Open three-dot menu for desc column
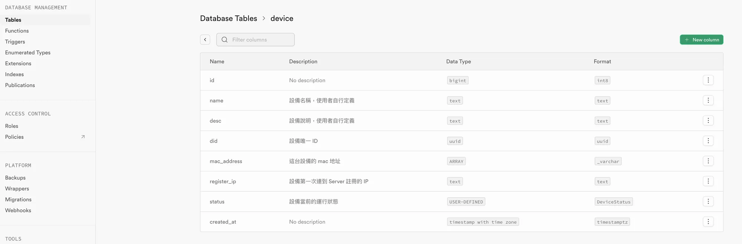Screen dimensions: 742x244 pyautogui.click(x=708, y=121)
